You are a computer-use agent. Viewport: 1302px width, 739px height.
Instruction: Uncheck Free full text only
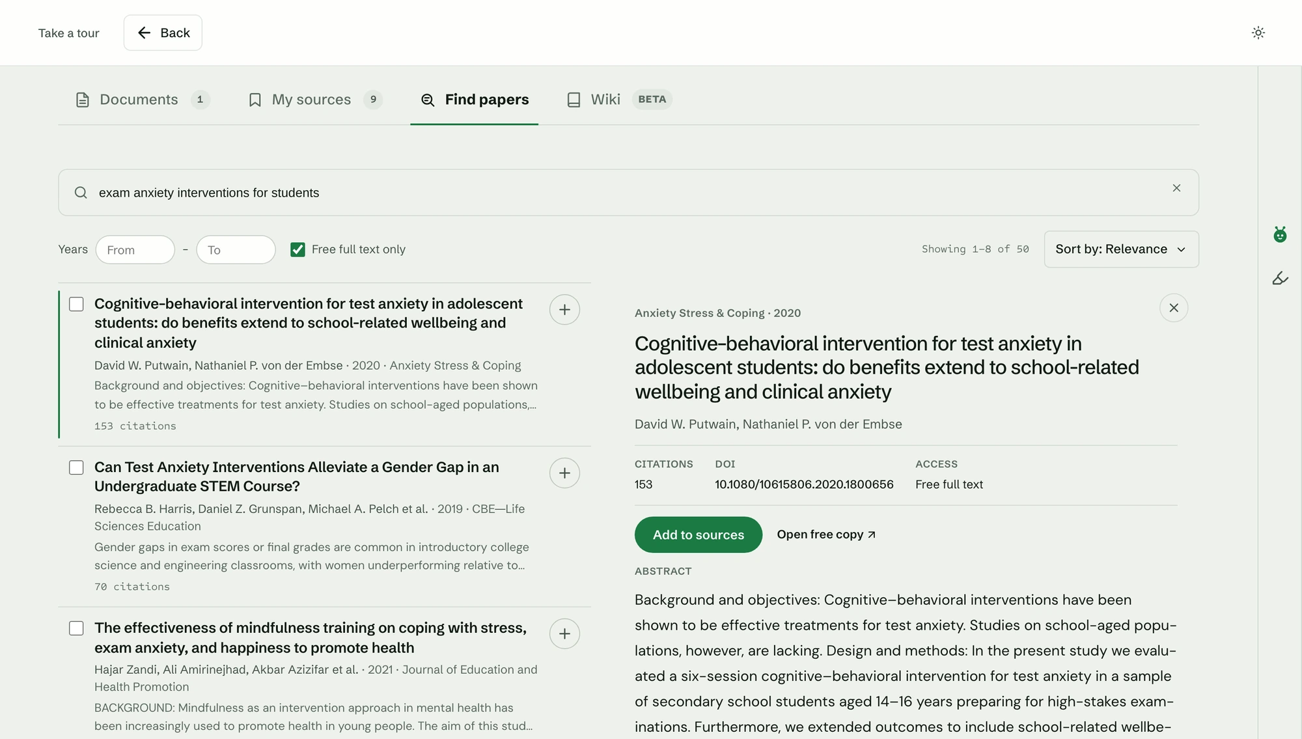[298, 249]
